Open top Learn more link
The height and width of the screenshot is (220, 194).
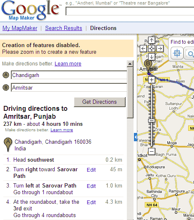point(68,64)
